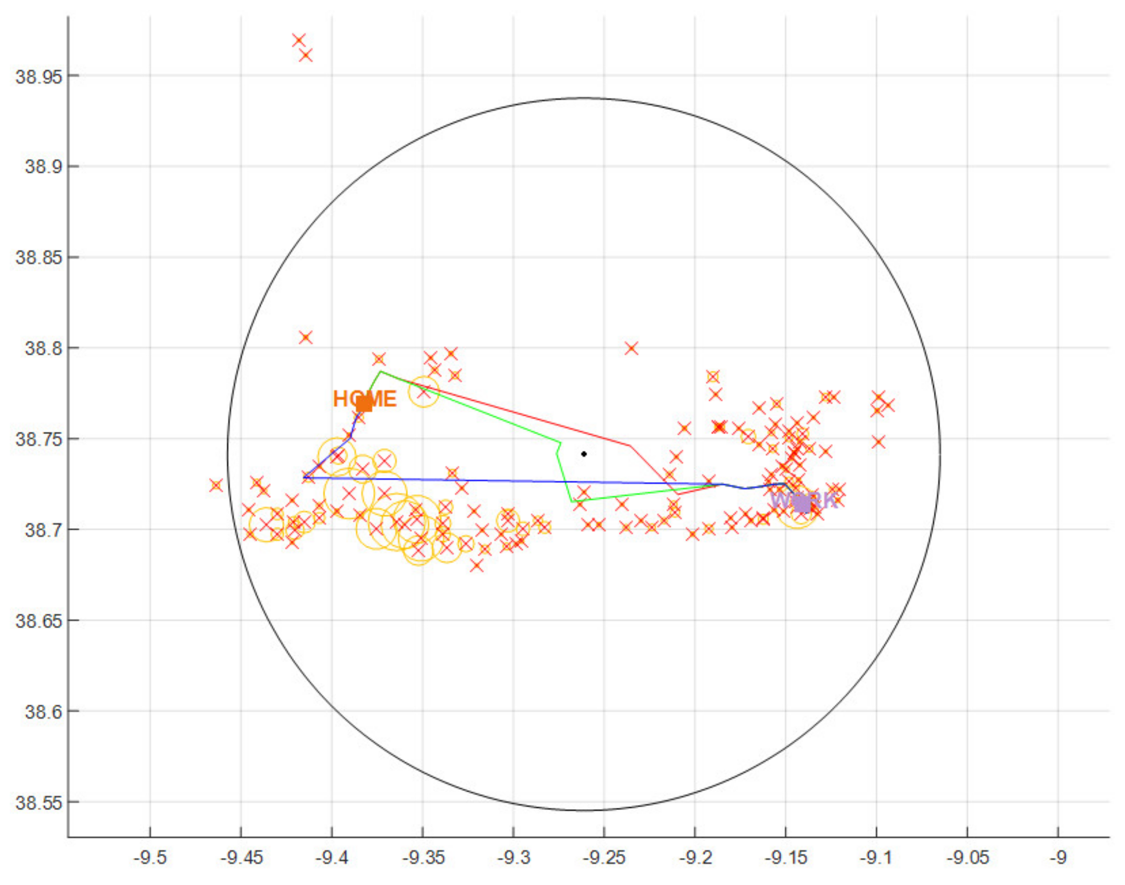Click the black center dot of the circle

[584, 454]
